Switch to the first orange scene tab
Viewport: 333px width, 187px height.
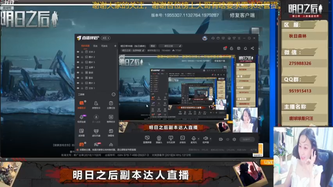click(85, 46)
